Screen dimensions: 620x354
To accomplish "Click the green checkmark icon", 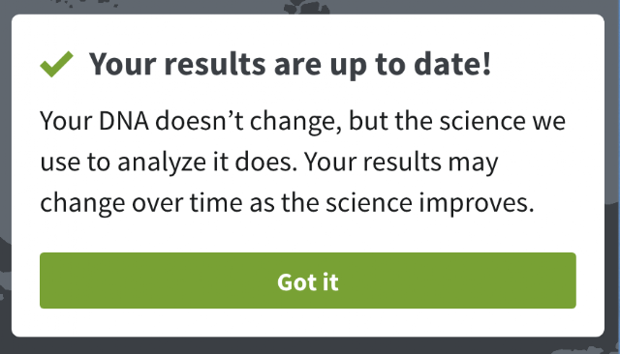I will 56,64.
